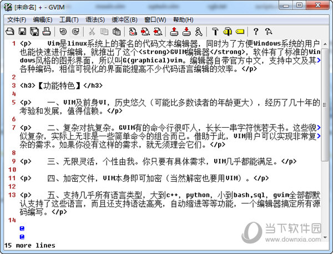Screen dimensions: 333x254
Task: Click the text 'bash,sql' on line 13
Action: pos(249,195)
